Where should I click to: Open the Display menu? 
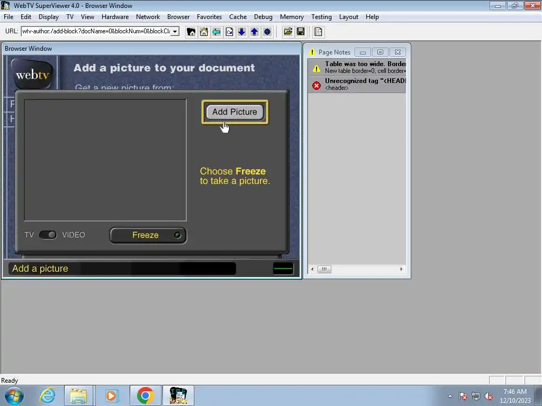coord(48,17)
